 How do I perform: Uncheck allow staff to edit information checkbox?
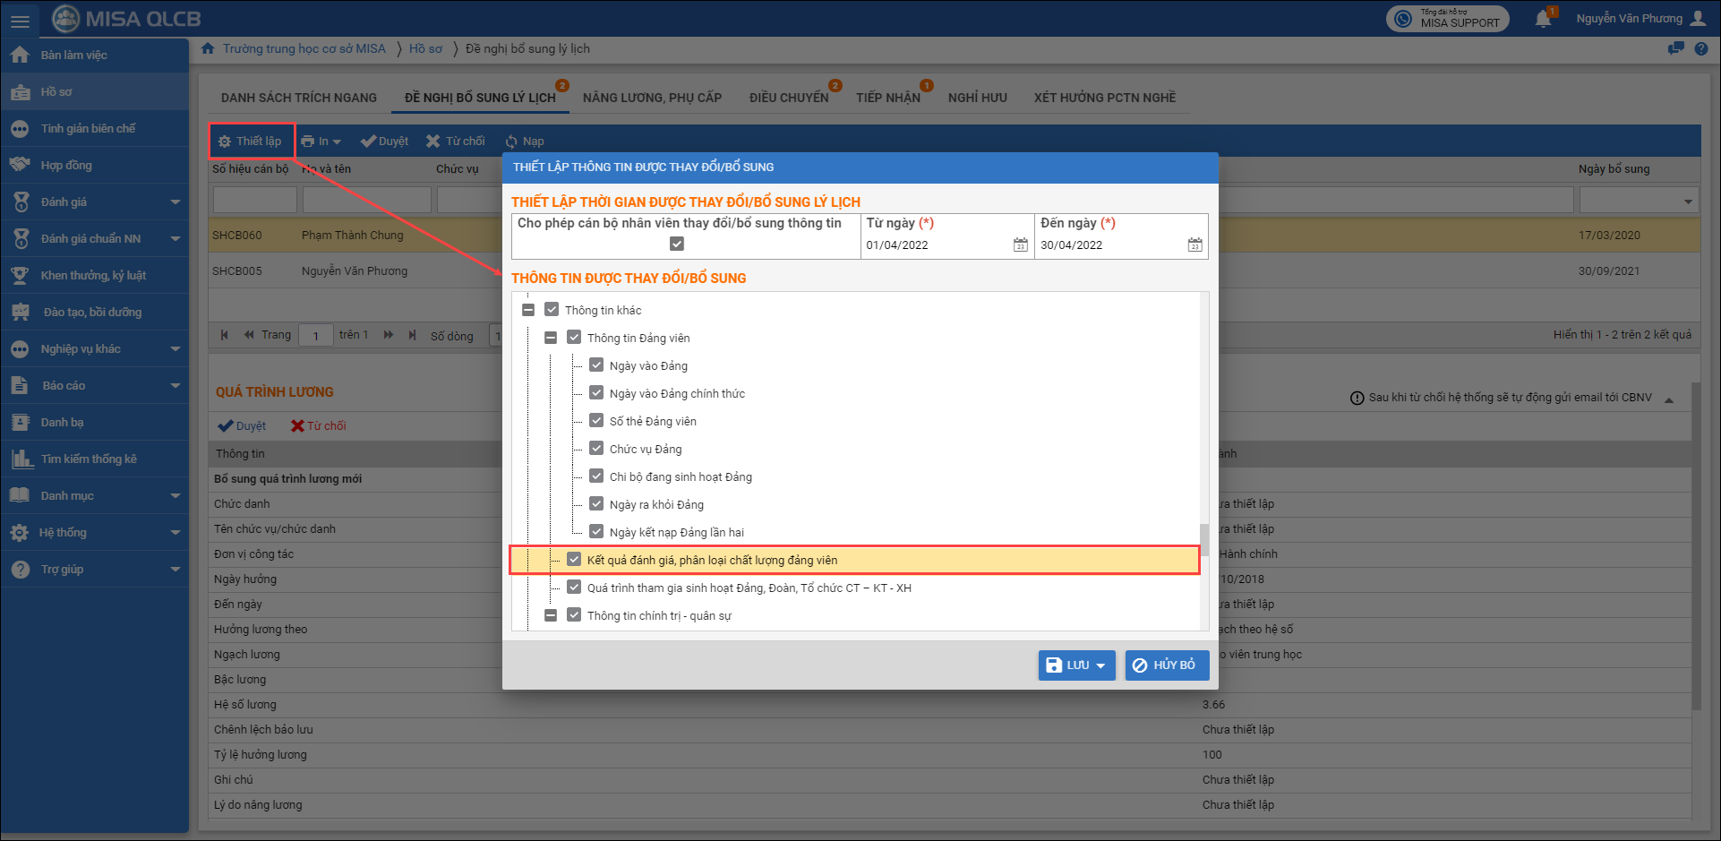[677, 244]
